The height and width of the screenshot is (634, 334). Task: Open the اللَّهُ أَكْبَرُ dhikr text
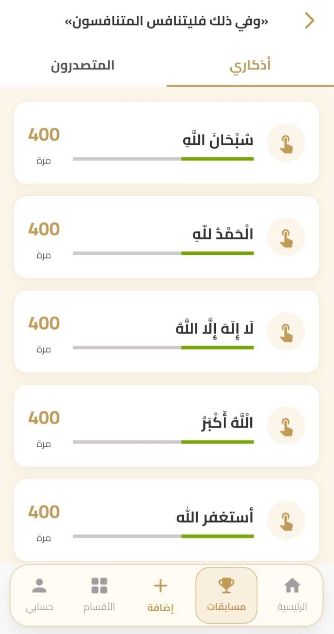(x=227, y=422)
